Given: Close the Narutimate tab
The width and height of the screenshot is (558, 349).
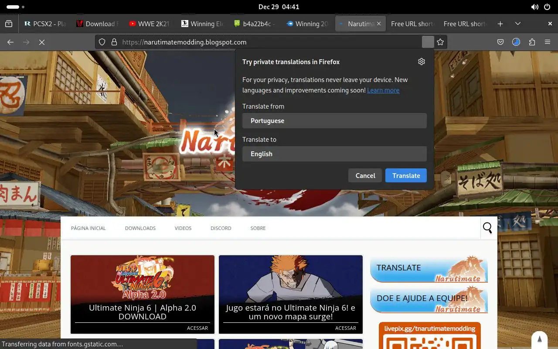Looking at the screenshot, I should pos(379,24).
